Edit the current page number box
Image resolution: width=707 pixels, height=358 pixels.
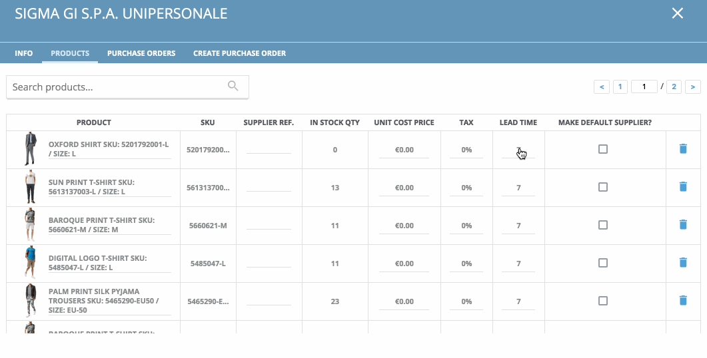point(644,87)
